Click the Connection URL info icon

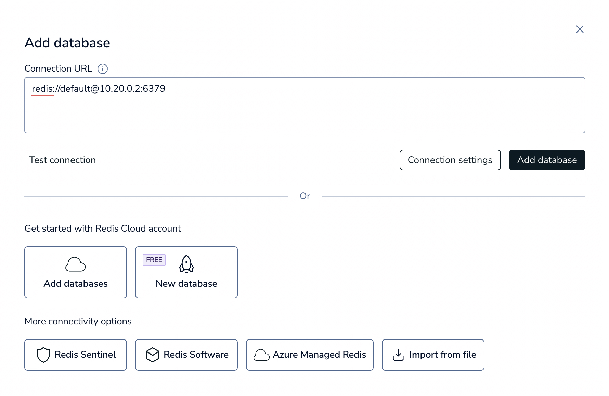[x=103, y=69]
